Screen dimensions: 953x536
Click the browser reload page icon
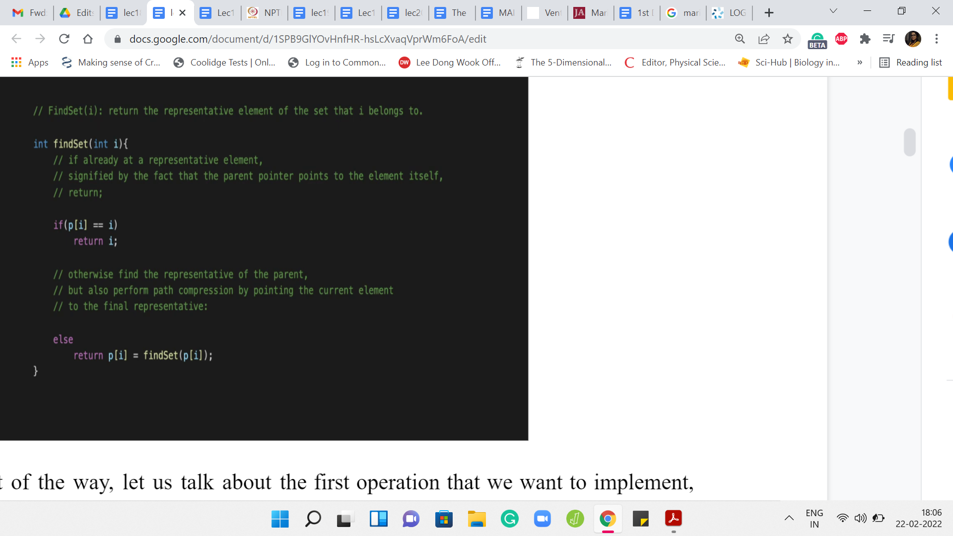click(x=64, y=39)
